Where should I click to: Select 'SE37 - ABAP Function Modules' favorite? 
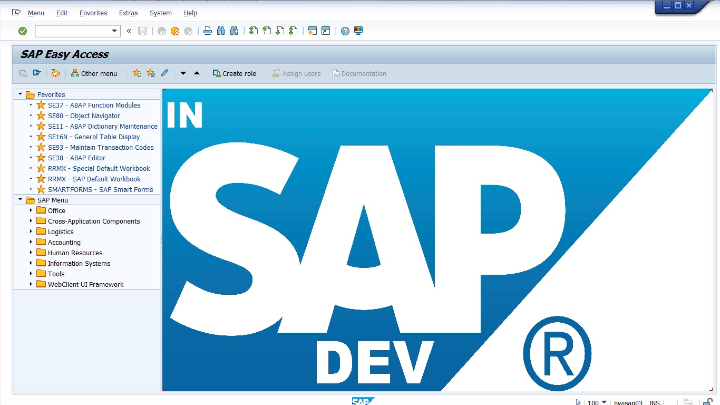coord(94,105)
